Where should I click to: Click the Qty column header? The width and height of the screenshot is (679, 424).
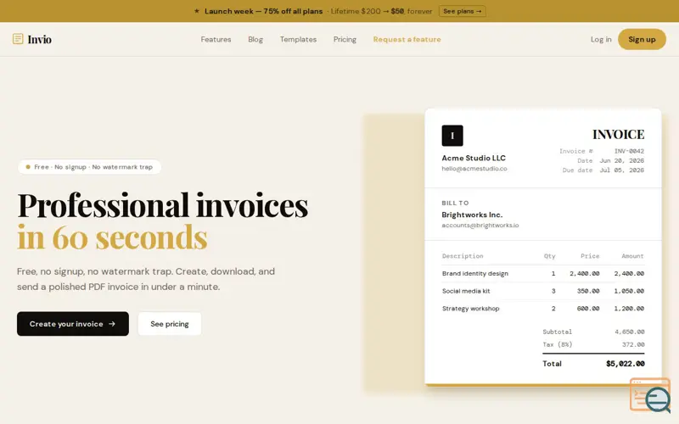[549, 256]
